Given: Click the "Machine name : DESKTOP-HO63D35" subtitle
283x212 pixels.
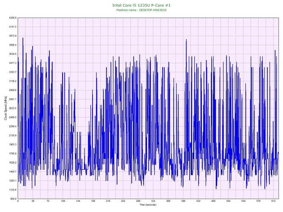Looking at the screenshot, I should pyautogui.click(x=141, y=10).
